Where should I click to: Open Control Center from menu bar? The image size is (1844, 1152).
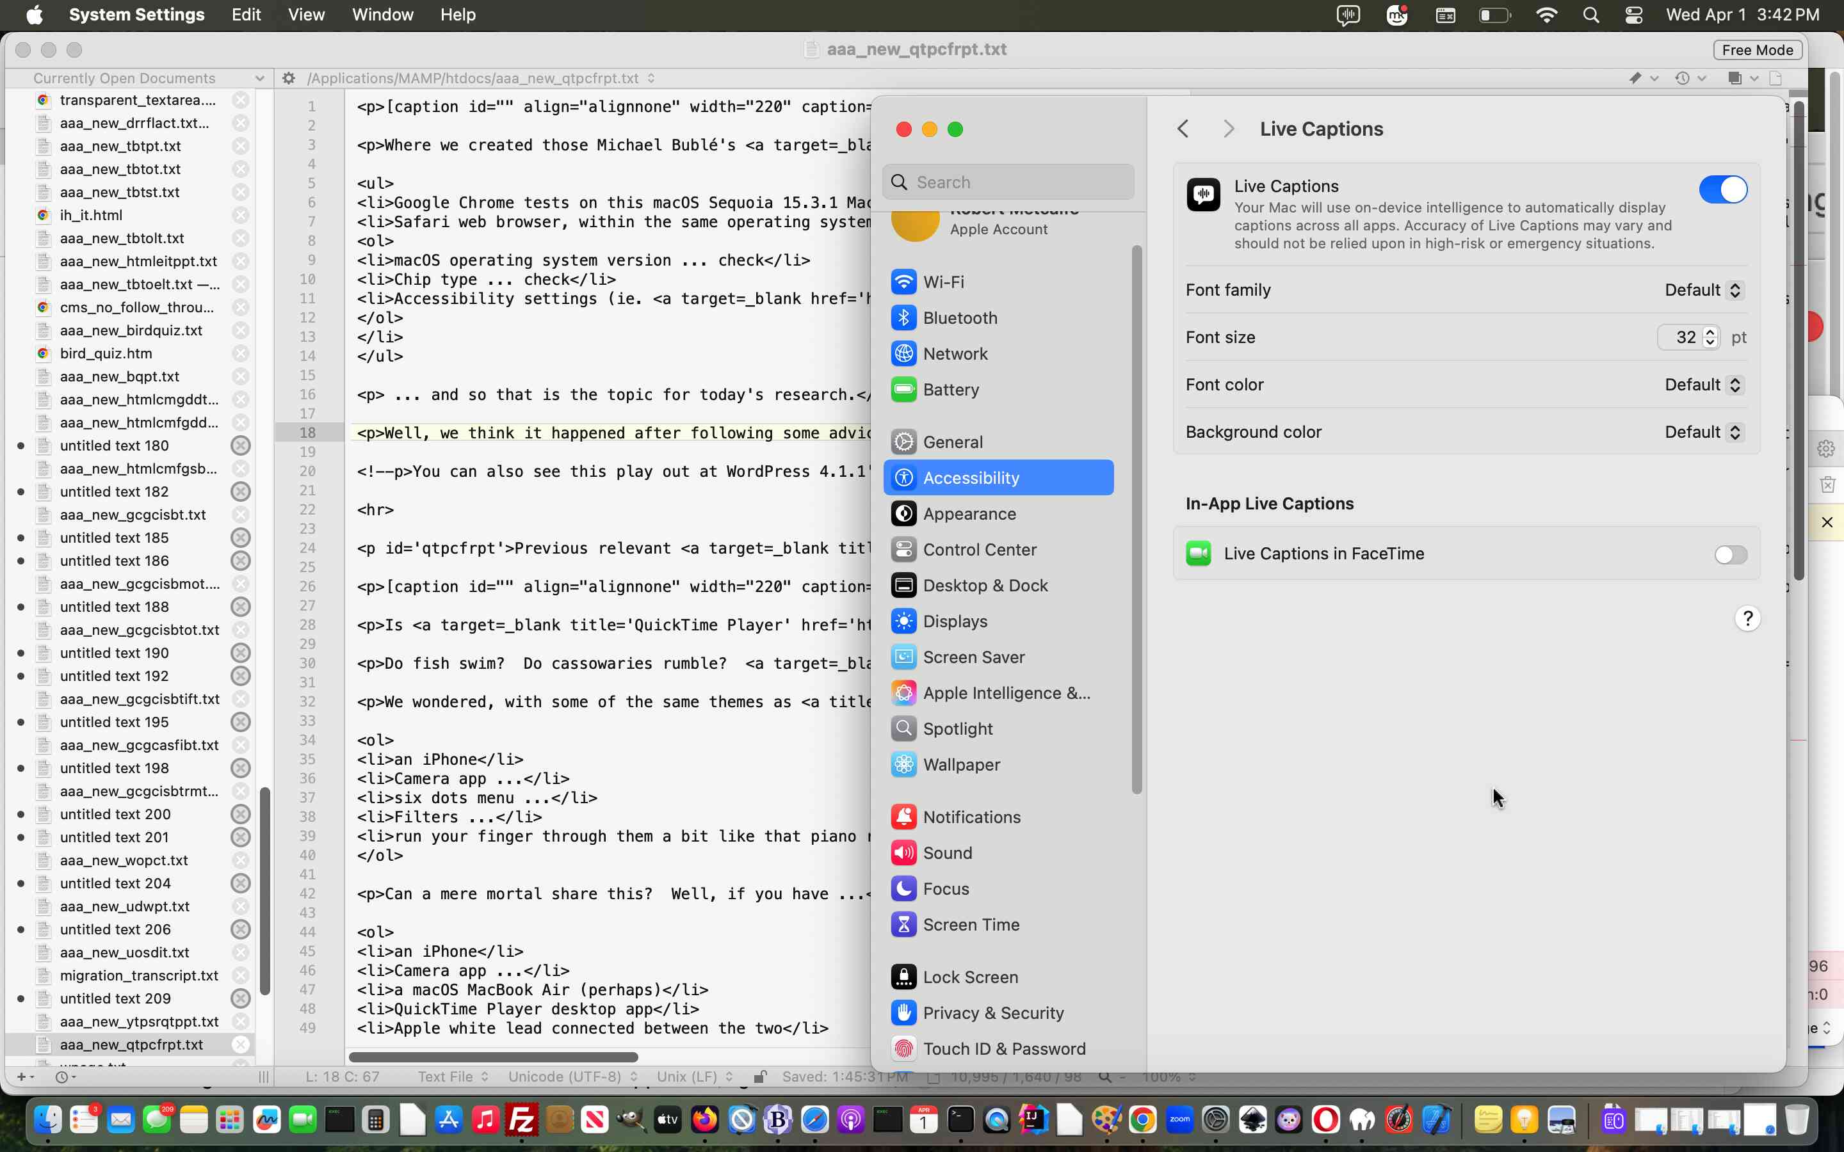(x=1633, y=15)
